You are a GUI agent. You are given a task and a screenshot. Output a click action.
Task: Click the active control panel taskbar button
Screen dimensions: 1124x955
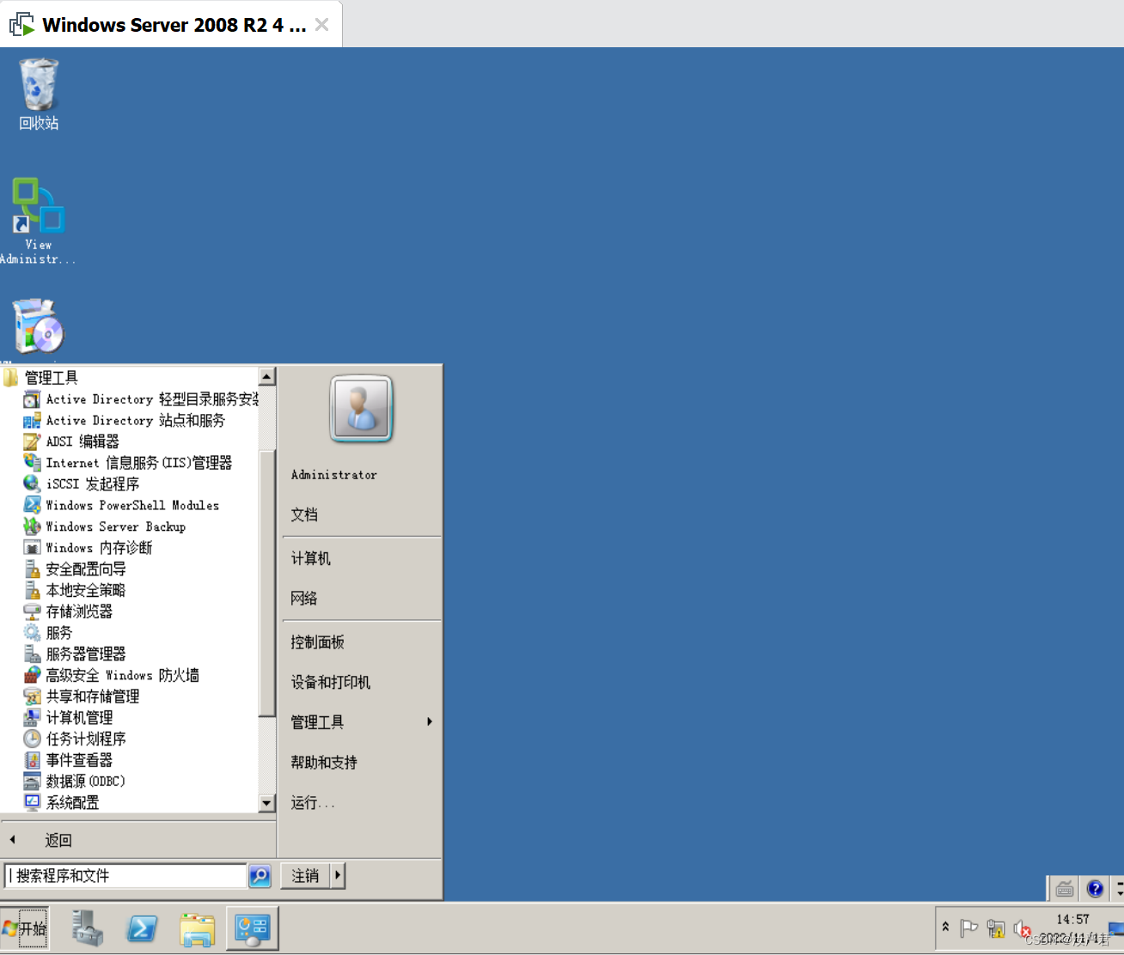253,928
